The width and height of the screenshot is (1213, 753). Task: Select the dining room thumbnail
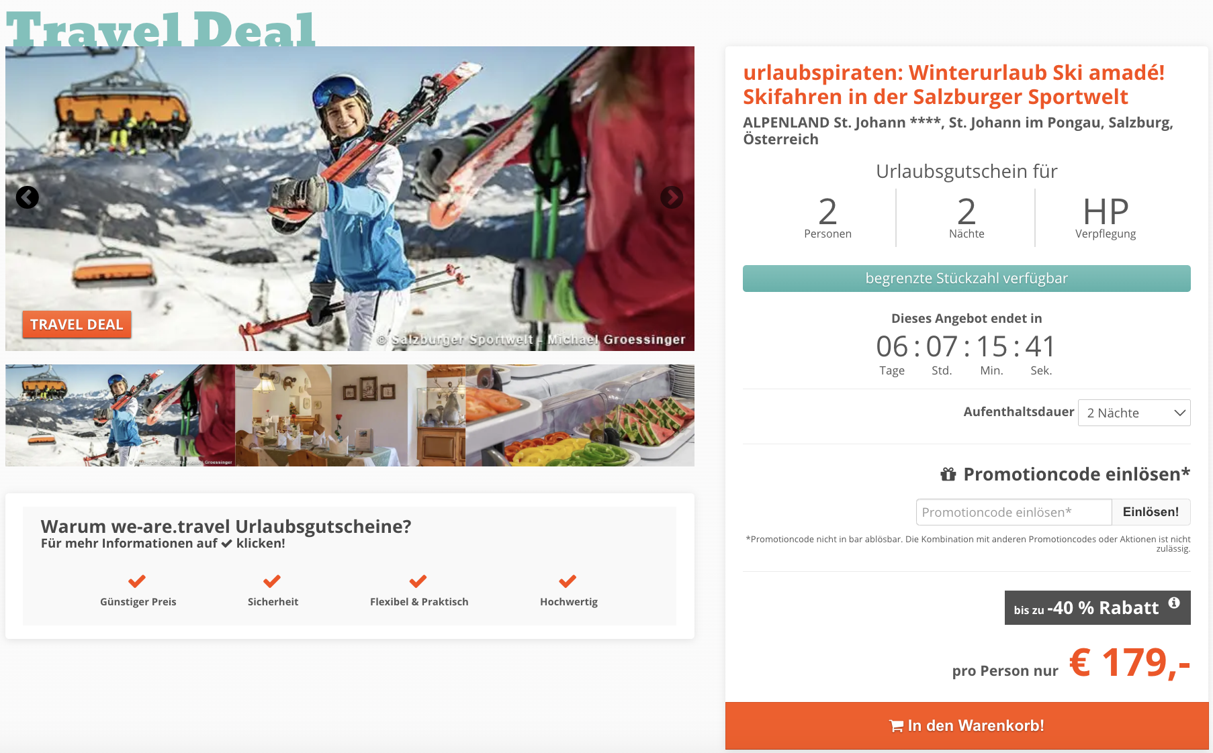pos(351,415)
